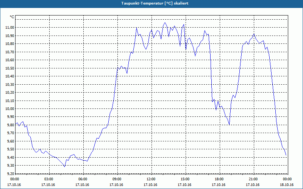Select the 06:00 x-axis time label
Image resolution: width=303 pixels, height=189 pixels.
82,179
